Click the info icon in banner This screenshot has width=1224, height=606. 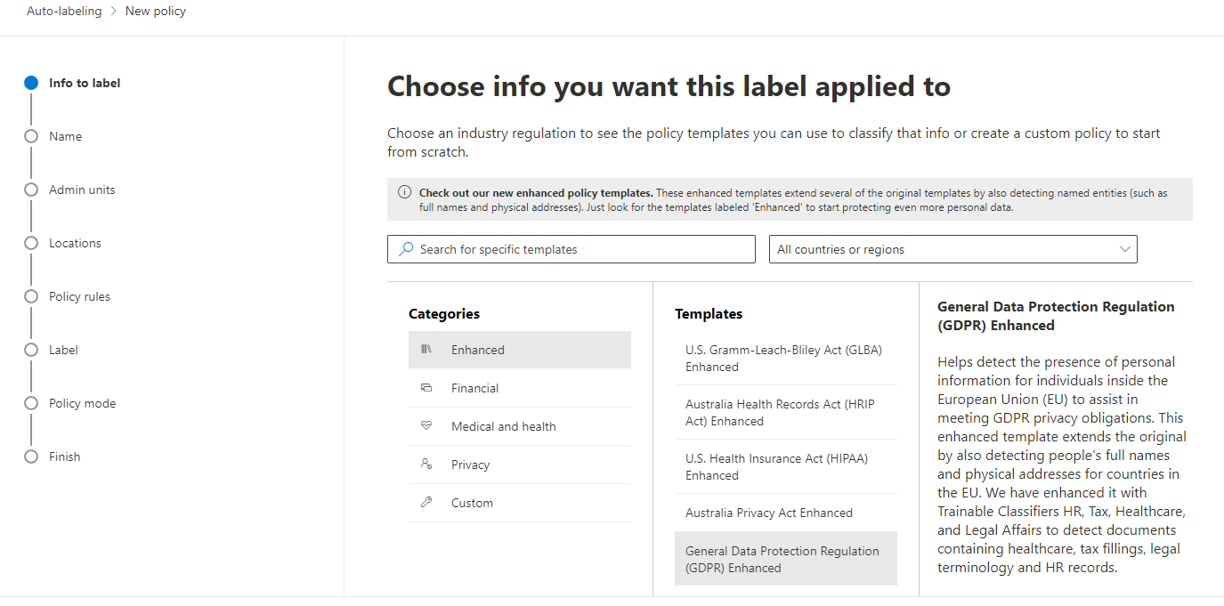(x=404, y=192)
